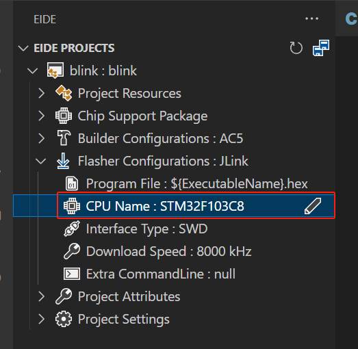Collapse the Flasher Configurations : JLink chevron
Viewport: 358px width, 349px height.
coord(41,161)
